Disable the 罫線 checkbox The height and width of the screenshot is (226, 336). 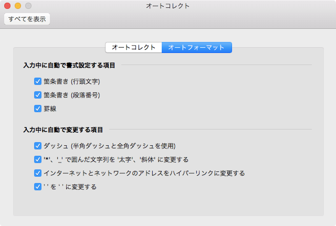pyautogui.click(x=38, y=109)
